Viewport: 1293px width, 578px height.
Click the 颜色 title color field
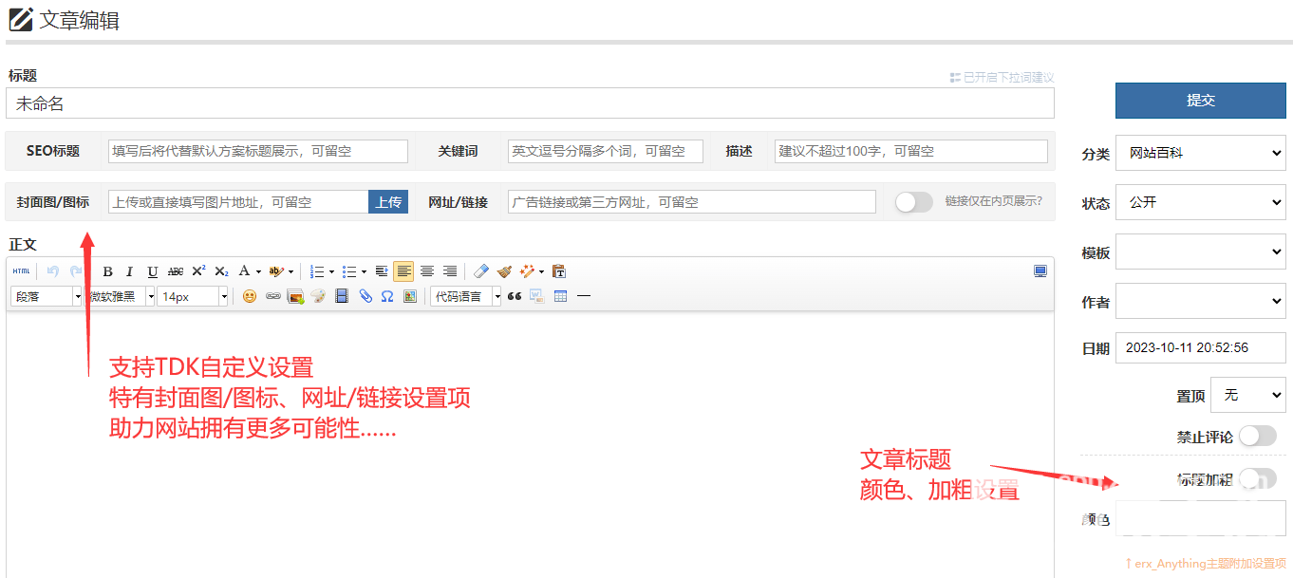tap(1200, 519)
